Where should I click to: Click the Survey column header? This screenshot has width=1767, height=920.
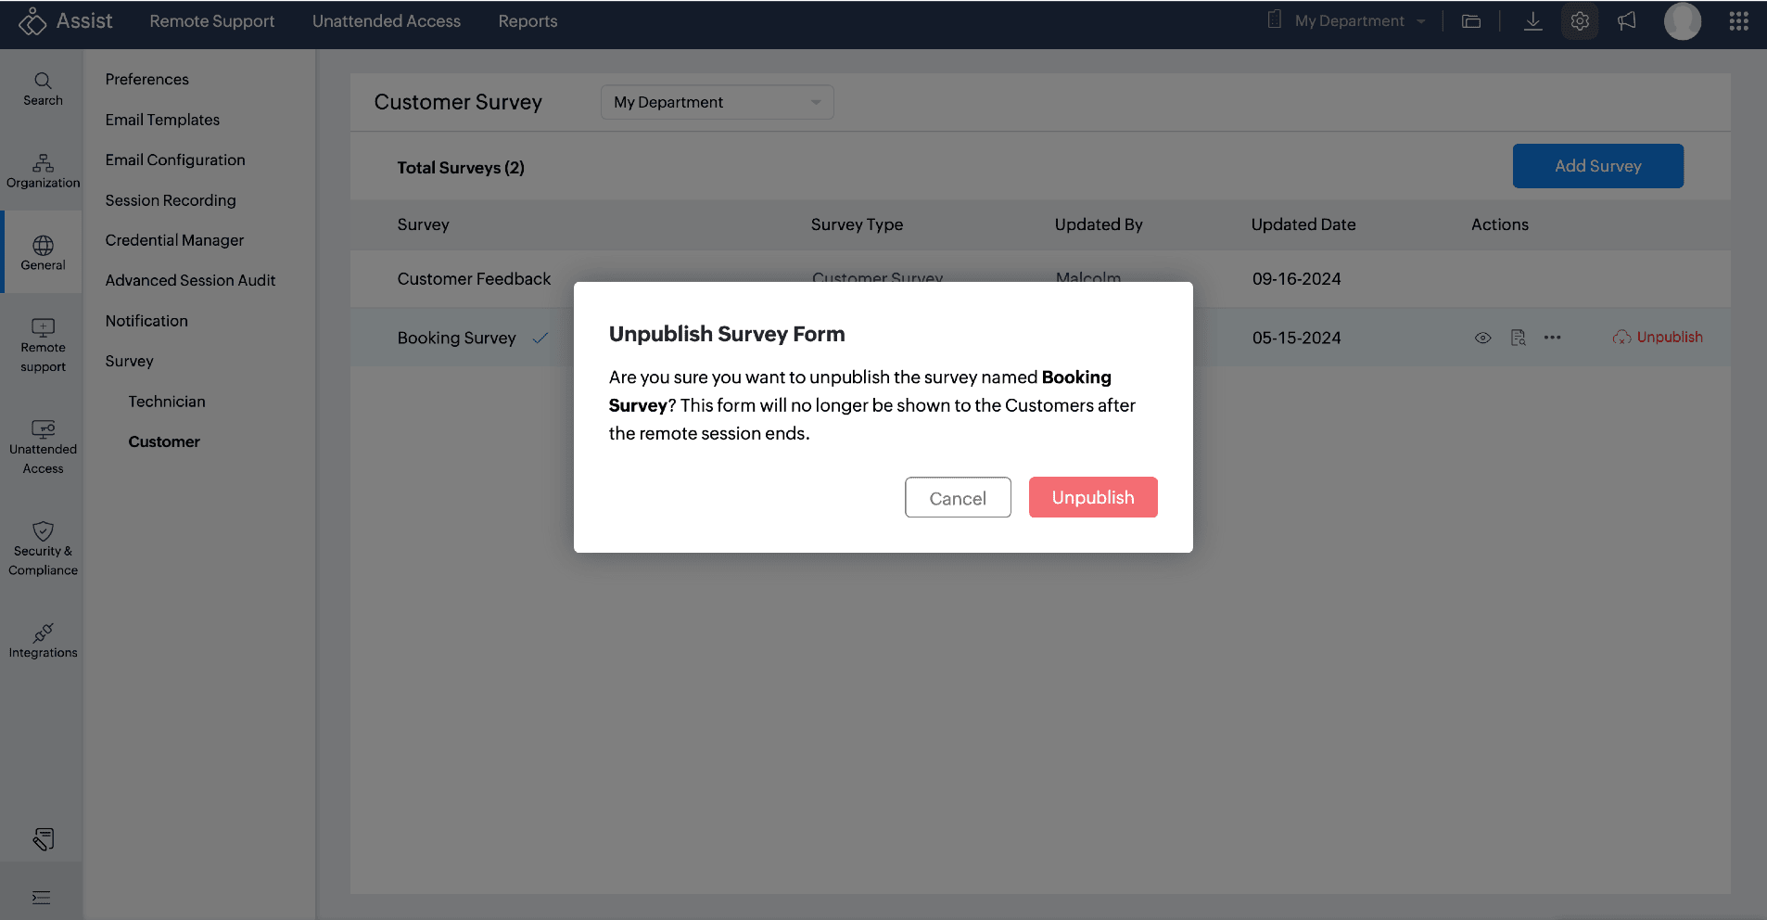tap(424, 224)
